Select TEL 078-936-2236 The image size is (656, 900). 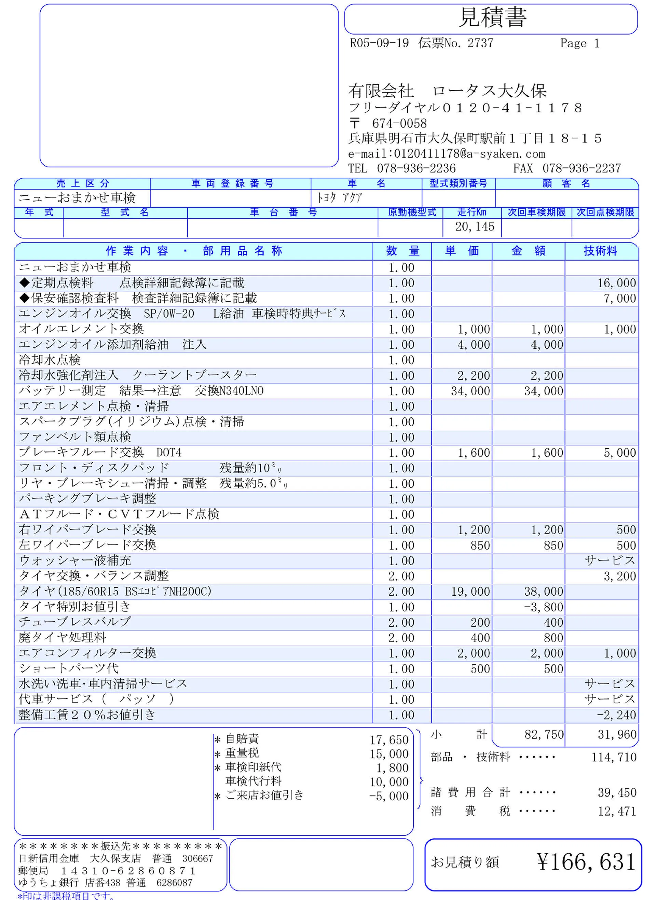[402, 168]
